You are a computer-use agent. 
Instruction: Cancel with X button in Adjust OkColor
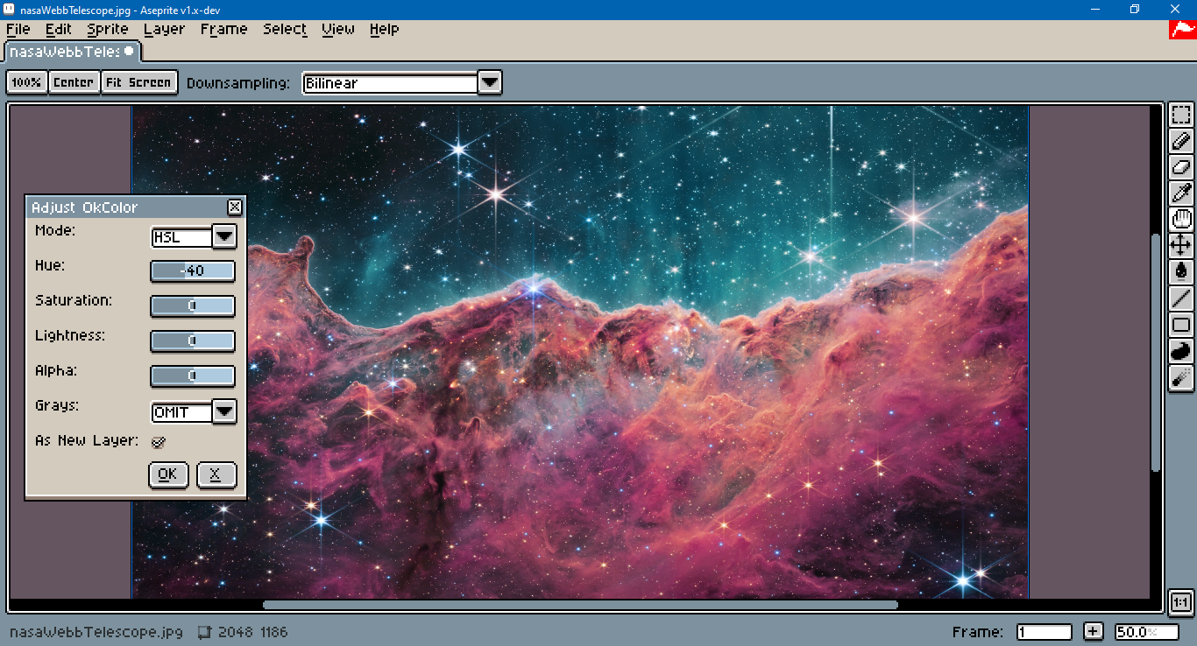pyautogui.click(x=216, y=474)
